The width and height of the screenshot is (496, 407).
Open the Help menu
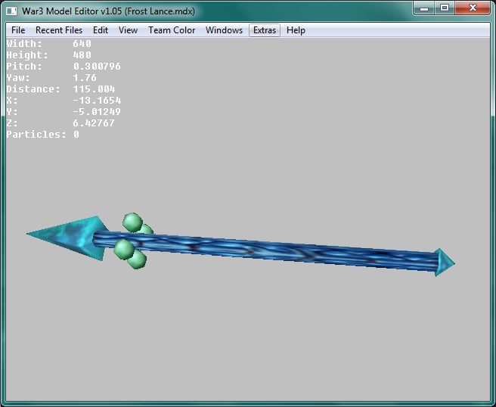coord(296,30)
